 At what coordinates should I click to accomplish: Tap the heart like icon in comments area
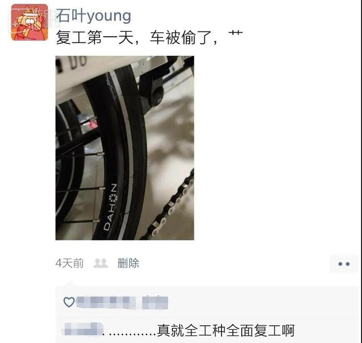point(69,302)
